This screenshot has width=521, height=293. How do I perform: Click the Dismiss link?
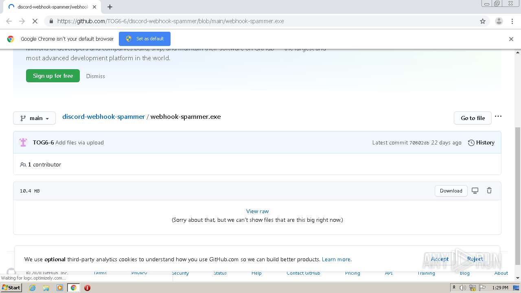point(96,76)
